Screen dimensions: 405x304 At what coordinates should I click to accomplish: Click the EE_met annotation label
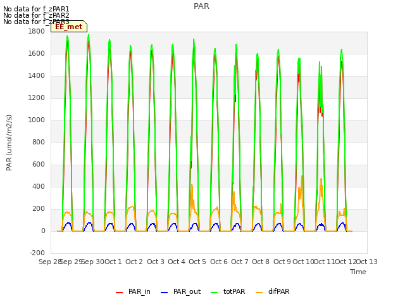click(69, 27)
